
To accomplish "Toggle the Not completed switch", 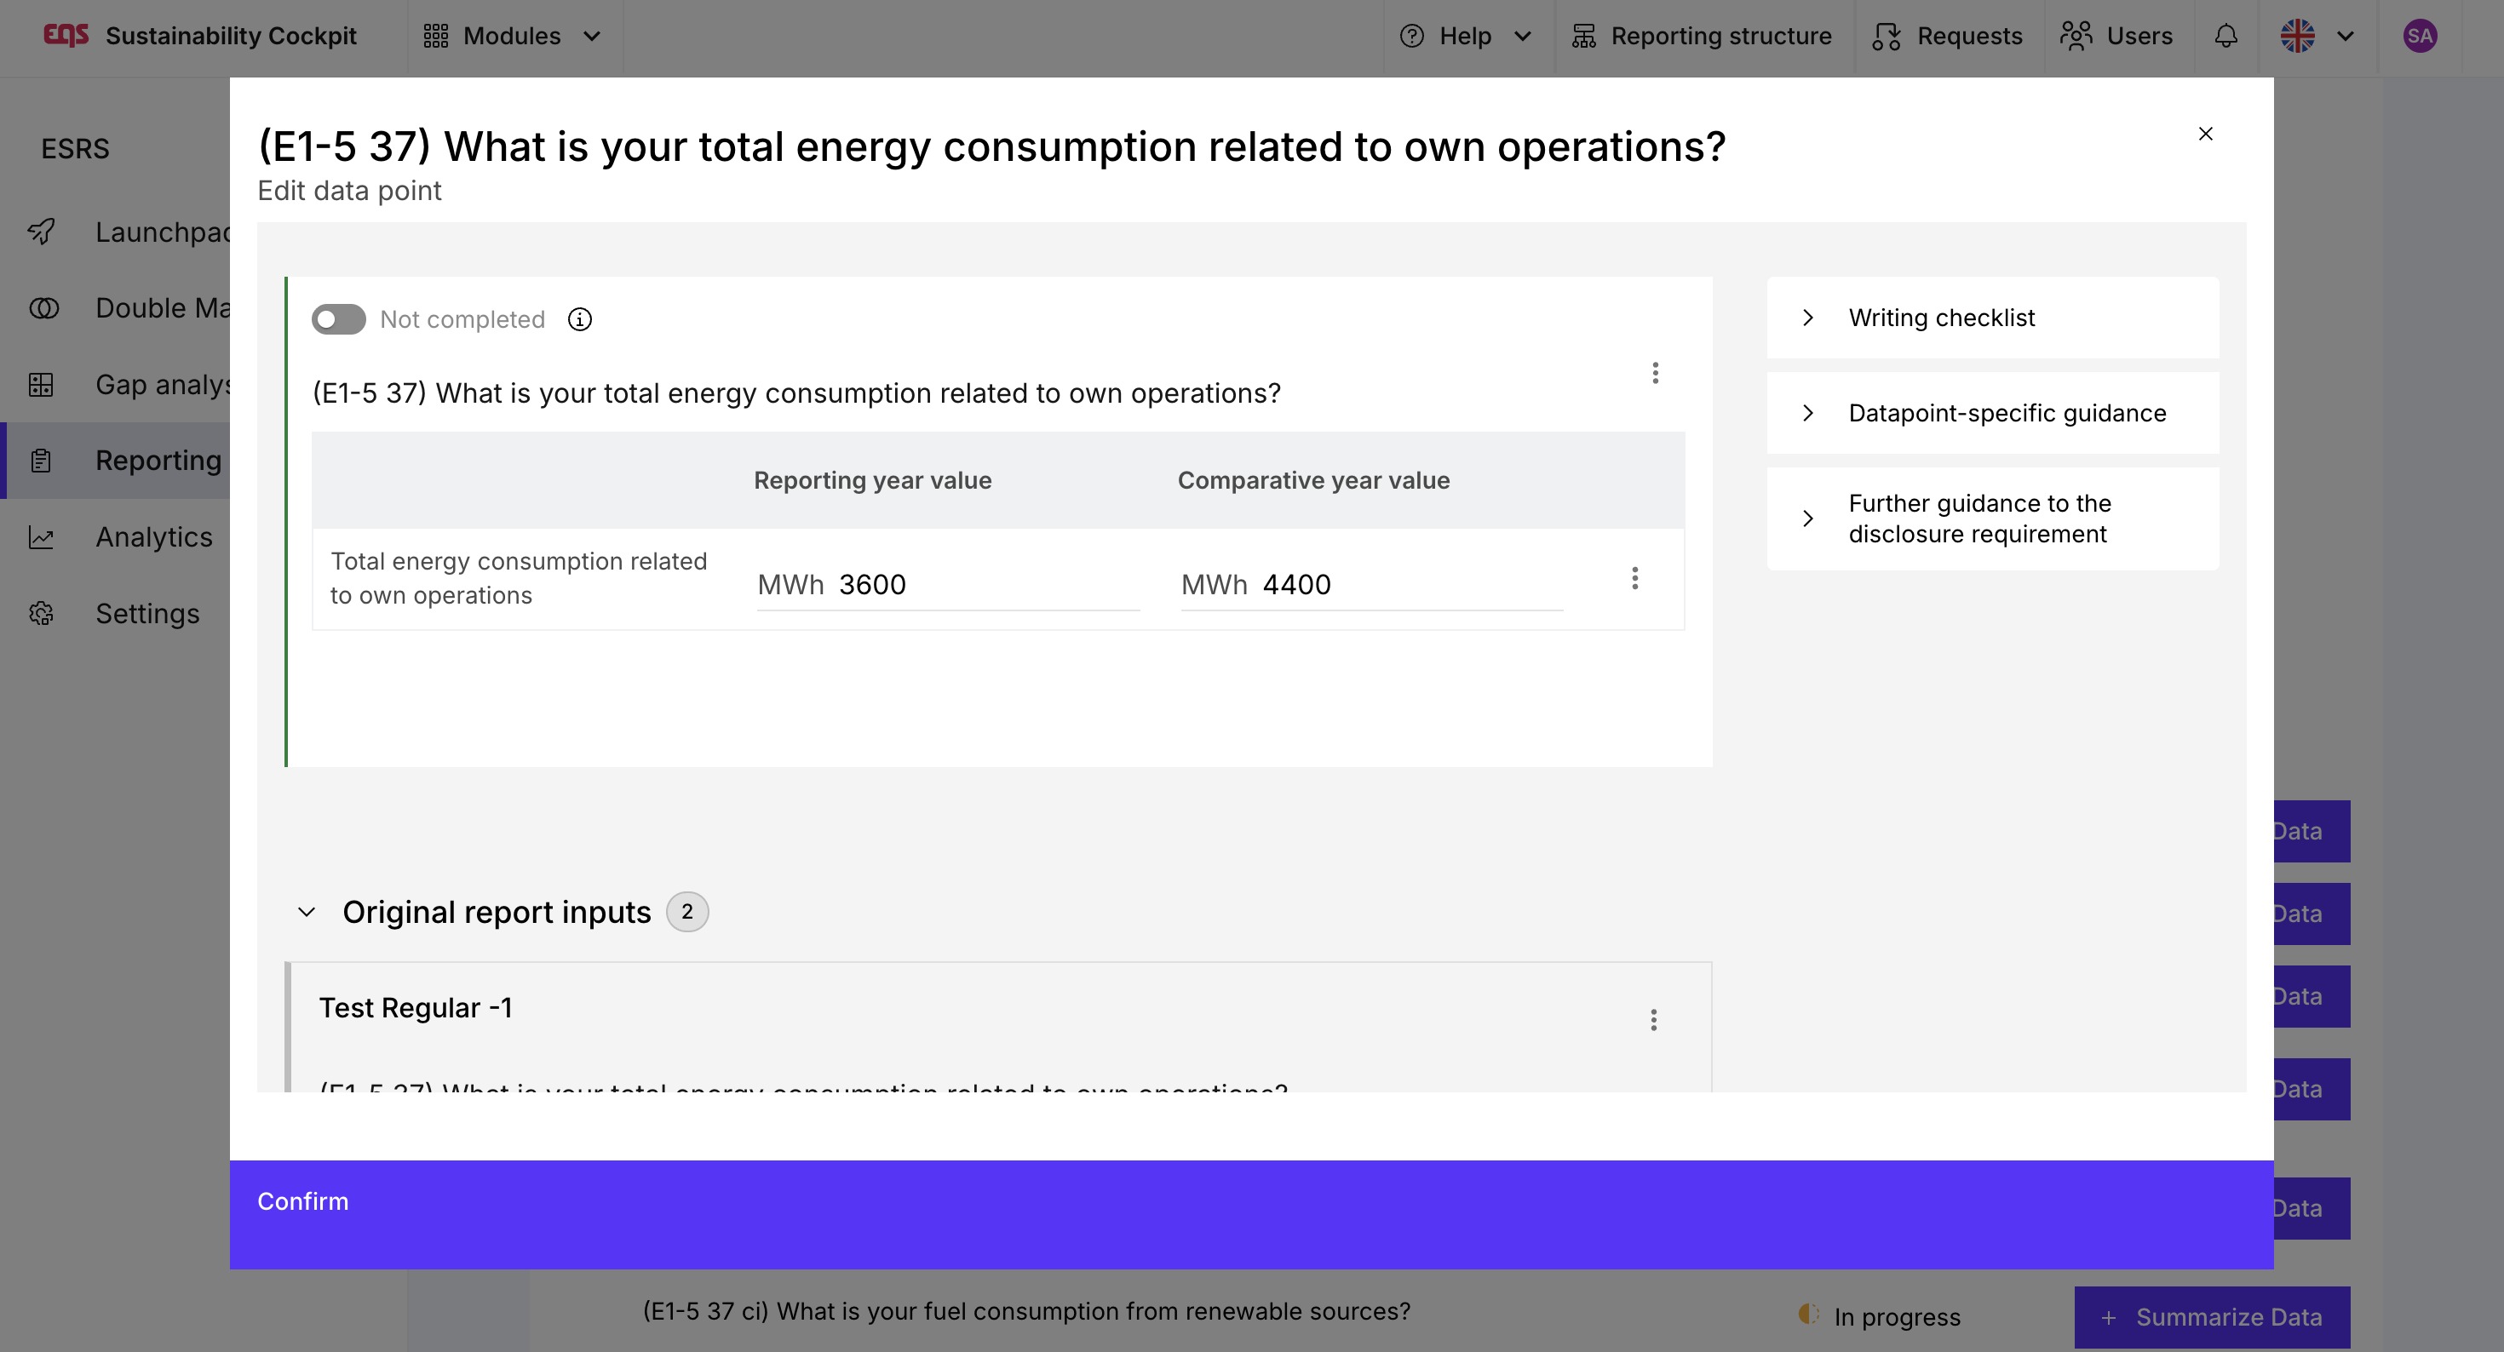I will pos(338,320).
